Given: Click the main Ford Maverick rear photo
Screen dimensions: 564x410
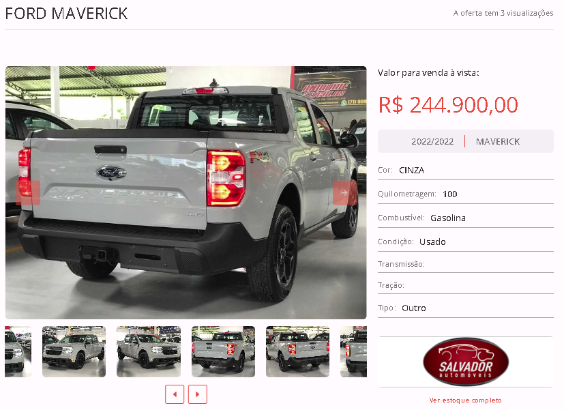Looking at the screenshot, I should 186,192.
